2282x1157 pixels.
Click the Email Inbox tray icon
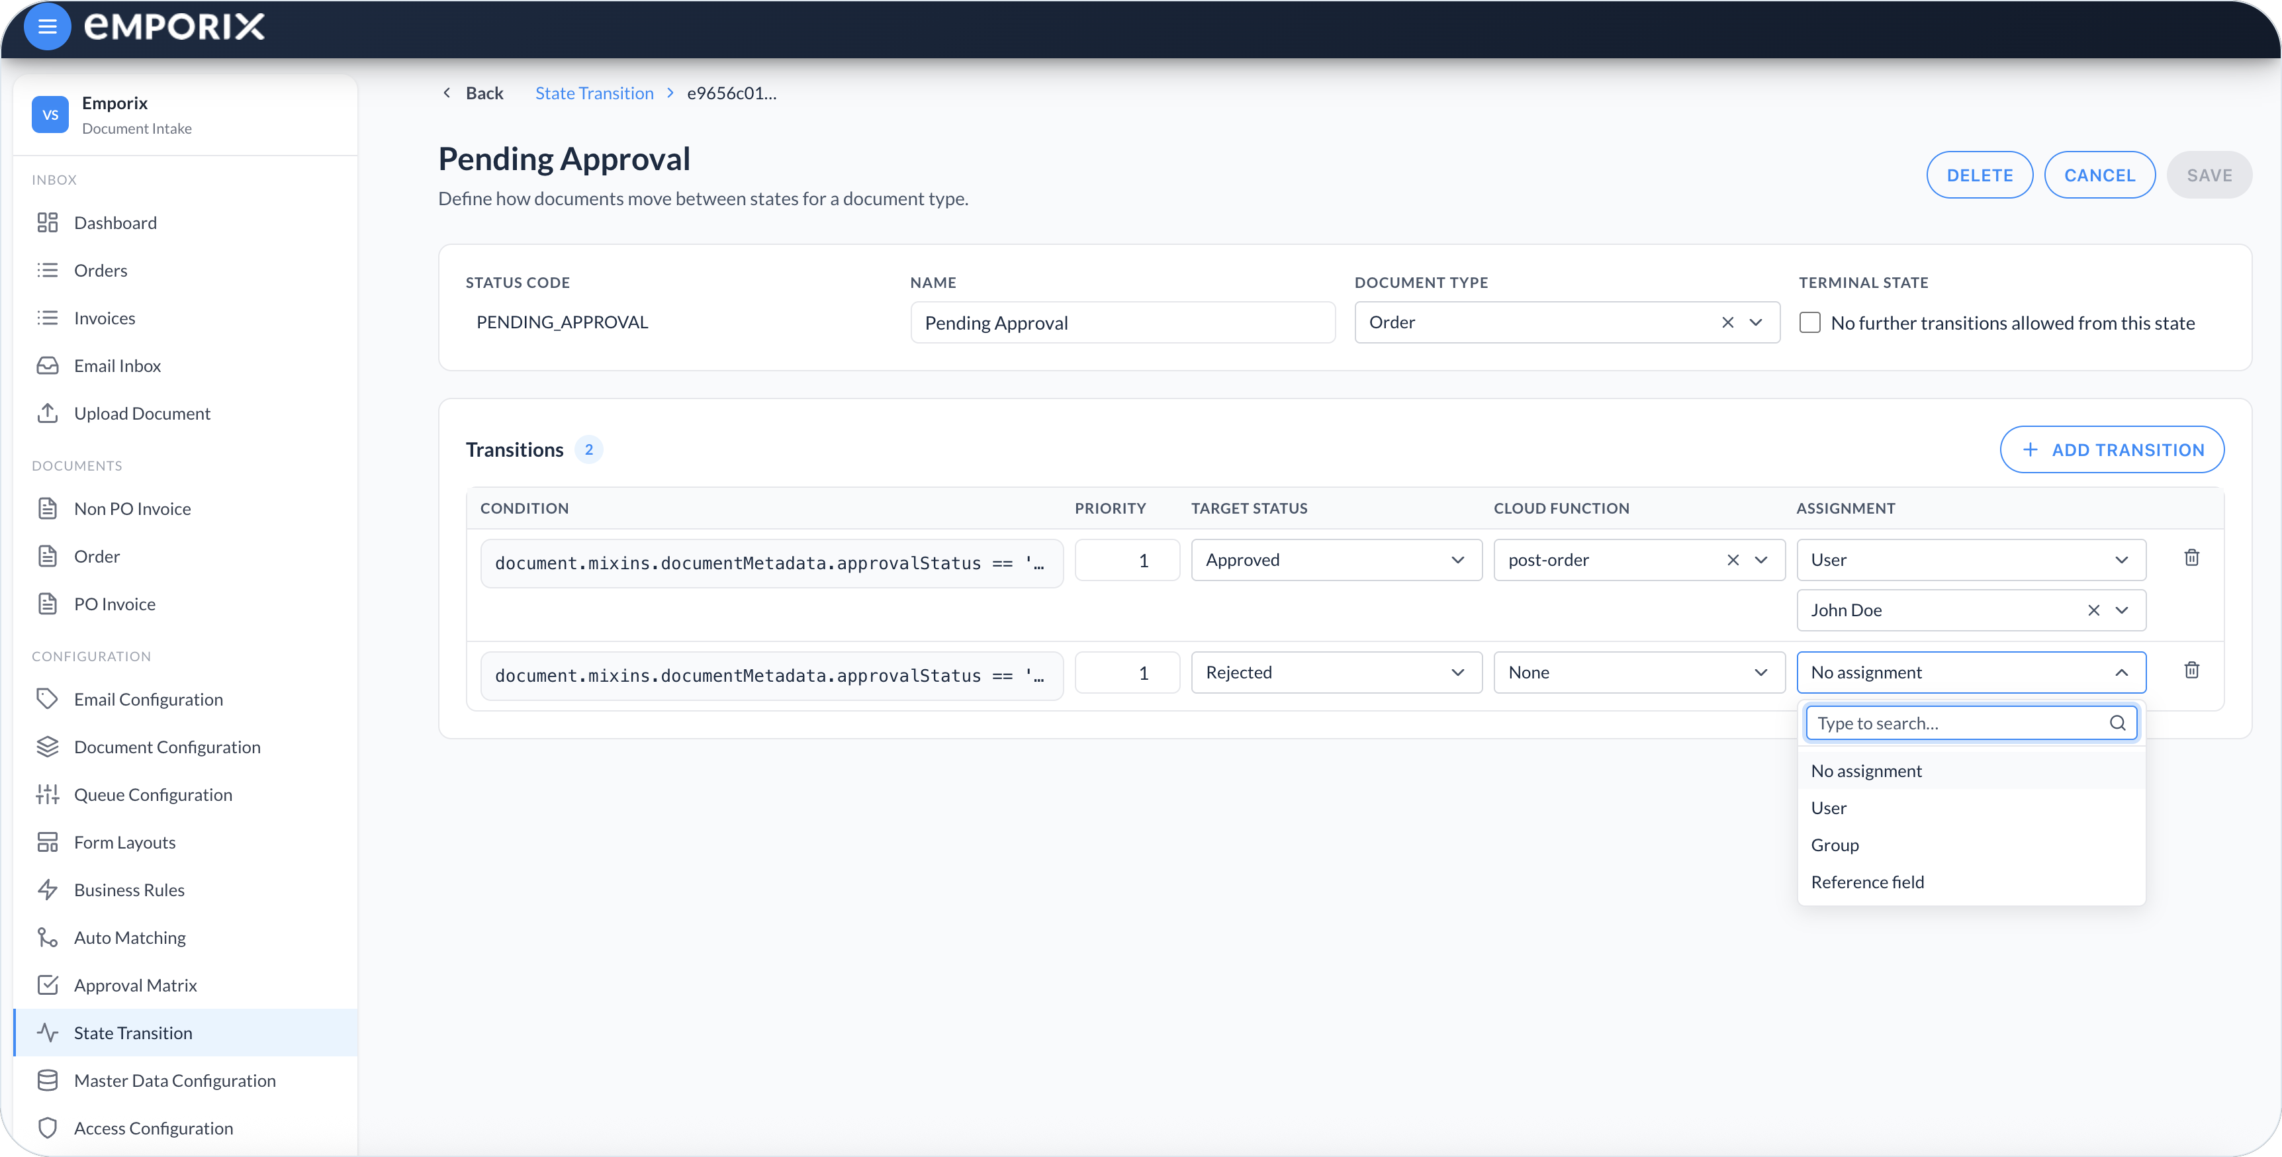pyautogui.click(x=48, y=366)
